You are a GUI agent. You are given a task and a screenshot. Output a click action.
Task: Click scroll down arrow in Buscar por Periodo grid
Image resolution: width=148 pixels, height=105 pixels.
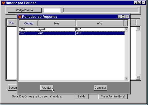(138, 77)
